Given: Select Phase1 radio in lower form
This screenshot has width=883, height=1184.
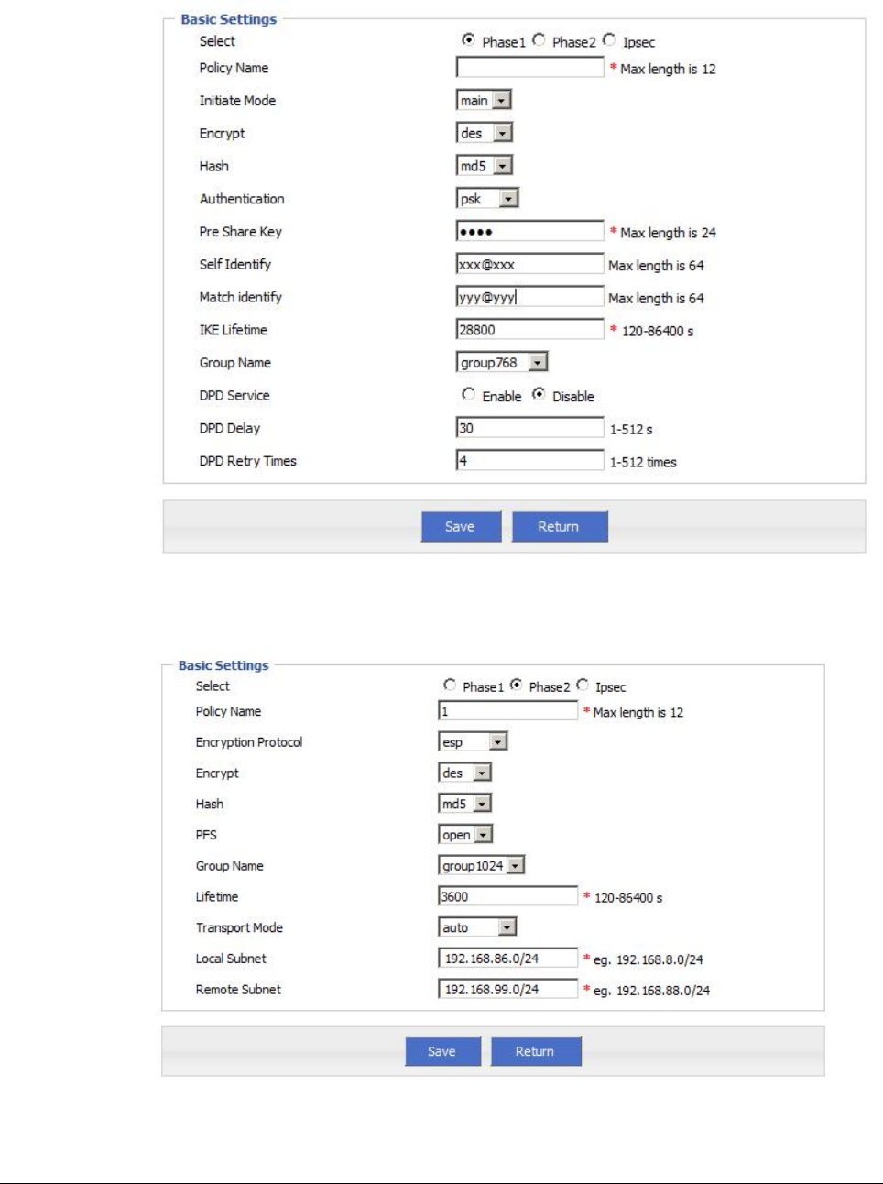Looking at the screenshot, I should click(x=449, y=685).
